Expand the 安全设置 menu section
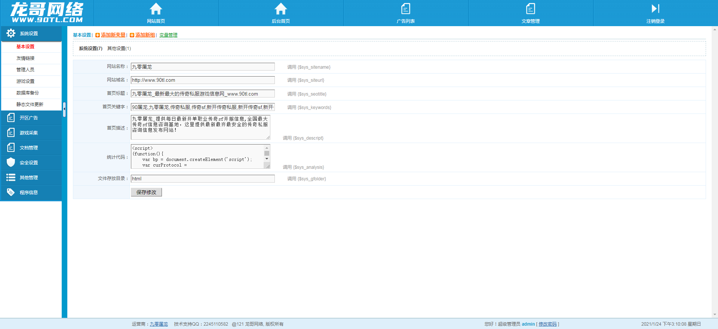Viewport: 718px width, 329px height. click(x=31, y=162)
